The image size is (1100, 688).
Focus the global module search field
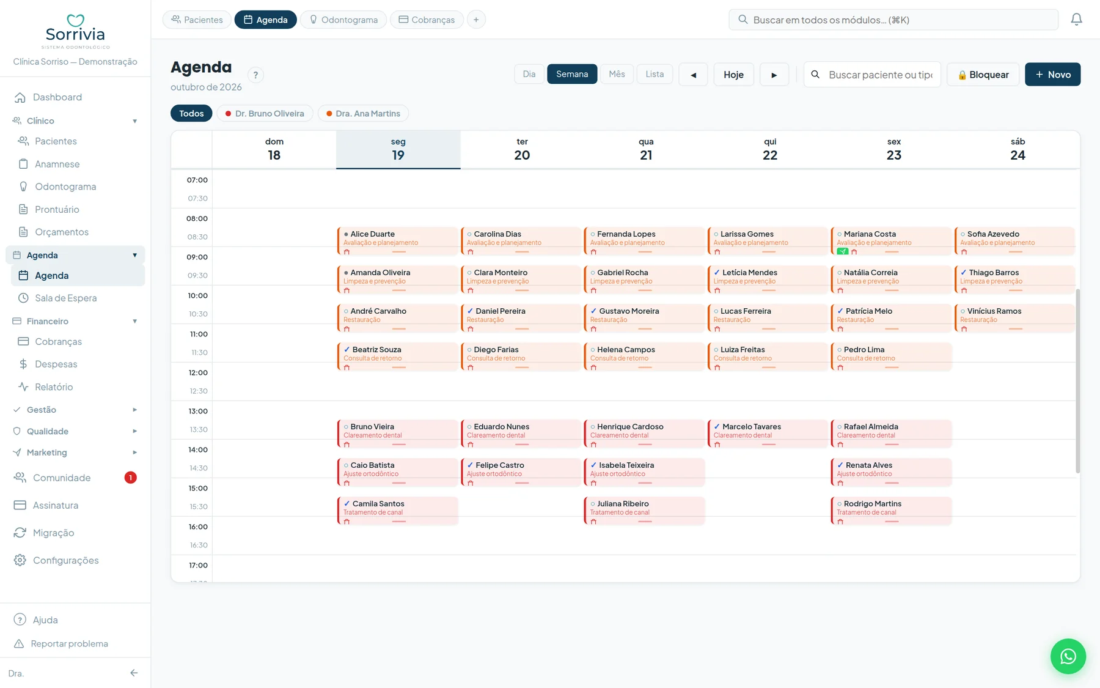[x=893, y=20]
